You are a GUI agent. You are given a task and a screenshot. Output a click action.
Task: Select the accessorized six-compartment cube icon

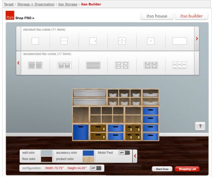click(x=179, y=65)
